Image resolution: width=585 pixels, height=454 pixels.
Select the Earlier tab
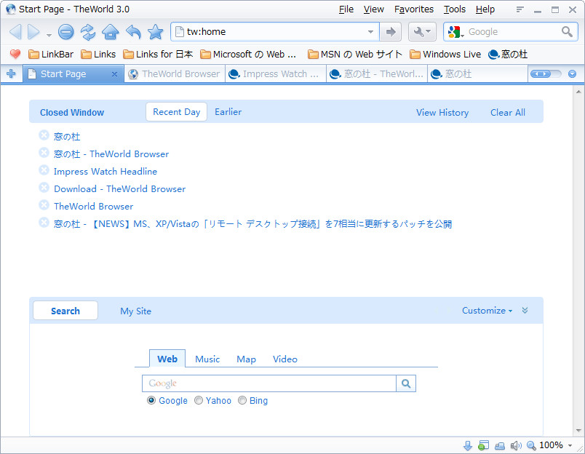pyautogui.click(x=228, y=112)
